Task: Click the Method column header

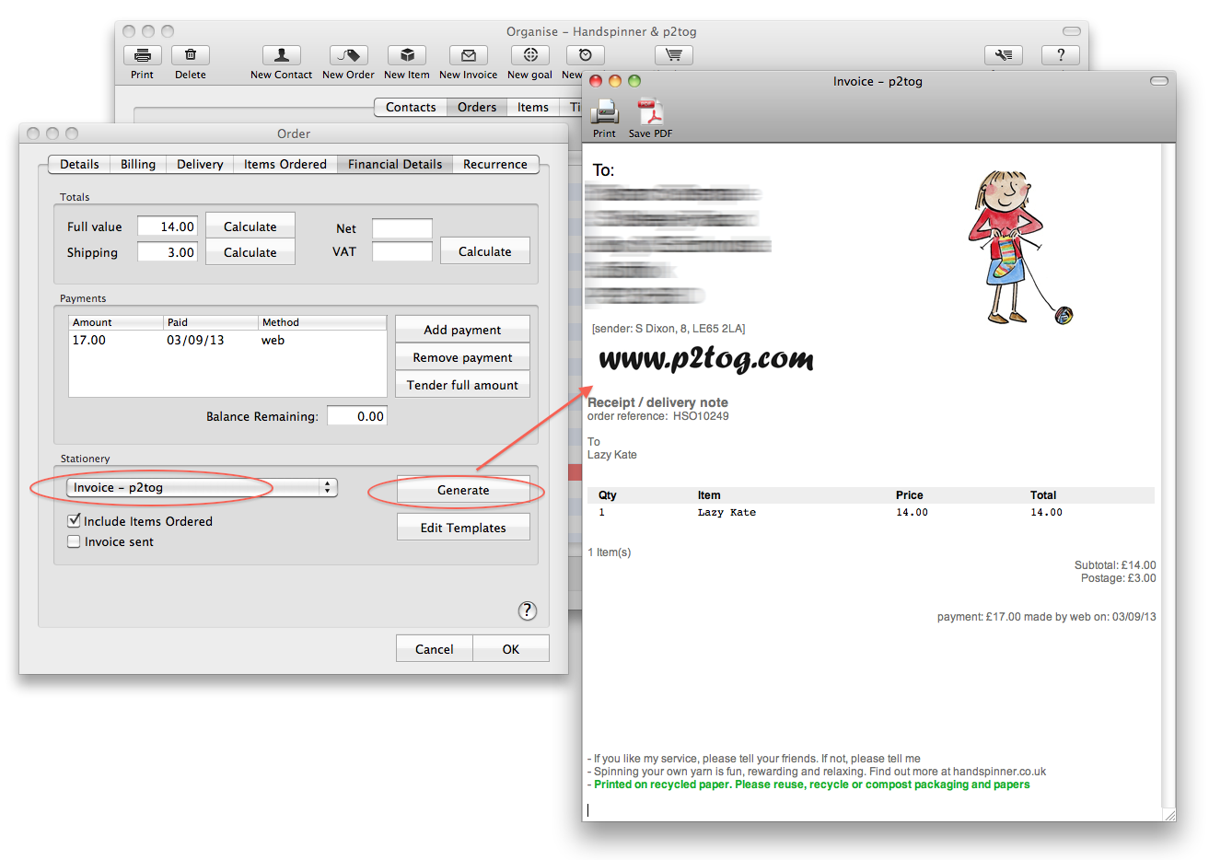Action: (322, 322)
